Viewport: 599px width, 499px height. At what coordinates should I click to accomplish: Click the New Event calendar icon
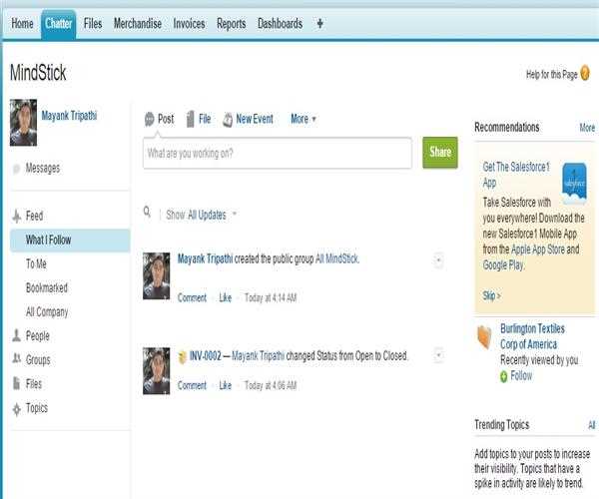coord(228,119)
